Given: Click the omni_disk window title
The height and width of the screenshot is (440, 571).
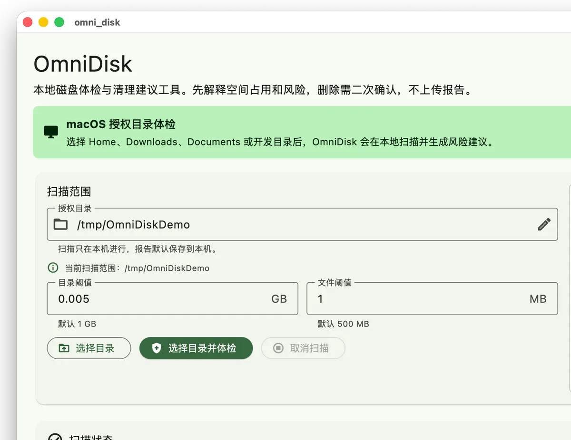Looking at the screenshot, I should point(97,22).
